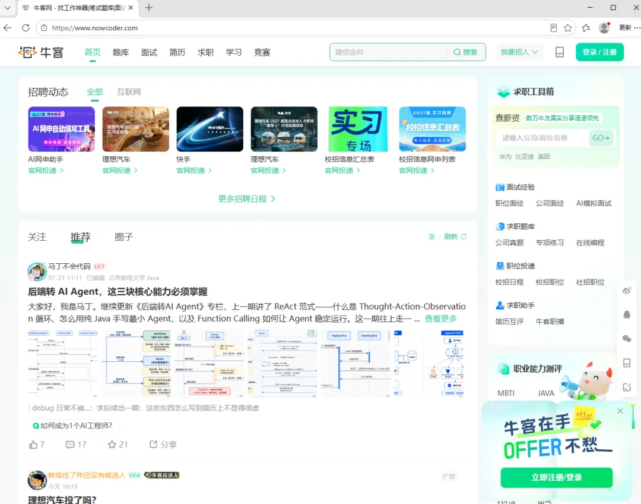Click the browser address bar URL

click(x=94, y=28)
